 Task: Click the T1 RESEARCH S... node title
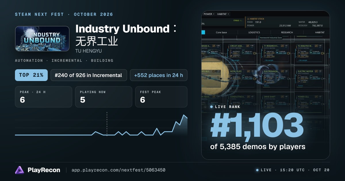271,46
